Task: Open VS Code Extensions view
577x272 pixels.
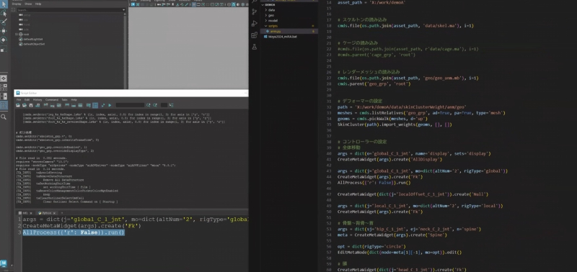Action: [255, 35]
